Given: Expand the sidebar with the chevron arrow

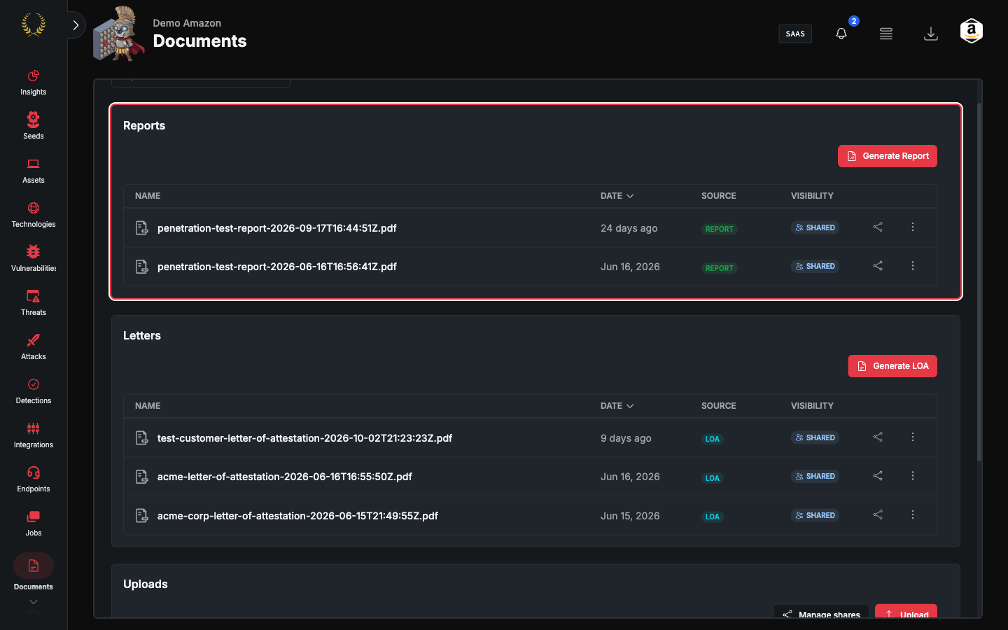Looking at the screenshot, I should pos(76,25).
